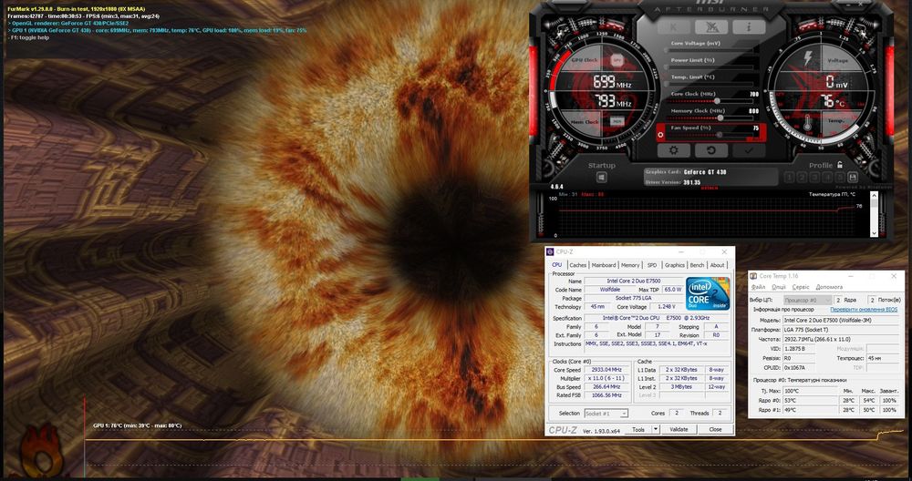Toggle the Afterburner profile lock icon
The width and height of the screenshot is (912, 481).
(840, 165)
